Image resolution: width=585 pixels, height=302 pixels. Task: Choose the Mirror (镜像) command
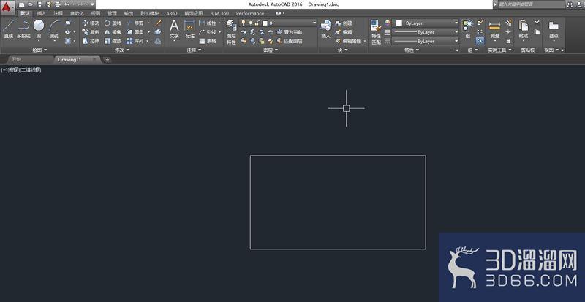tap(113, 32)
